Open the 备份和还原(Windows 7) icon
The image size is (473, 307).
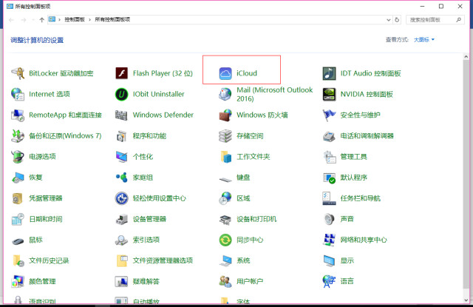[18, 136]
